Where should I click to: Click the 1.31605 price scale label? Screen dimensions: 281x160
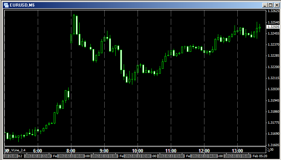273,145
